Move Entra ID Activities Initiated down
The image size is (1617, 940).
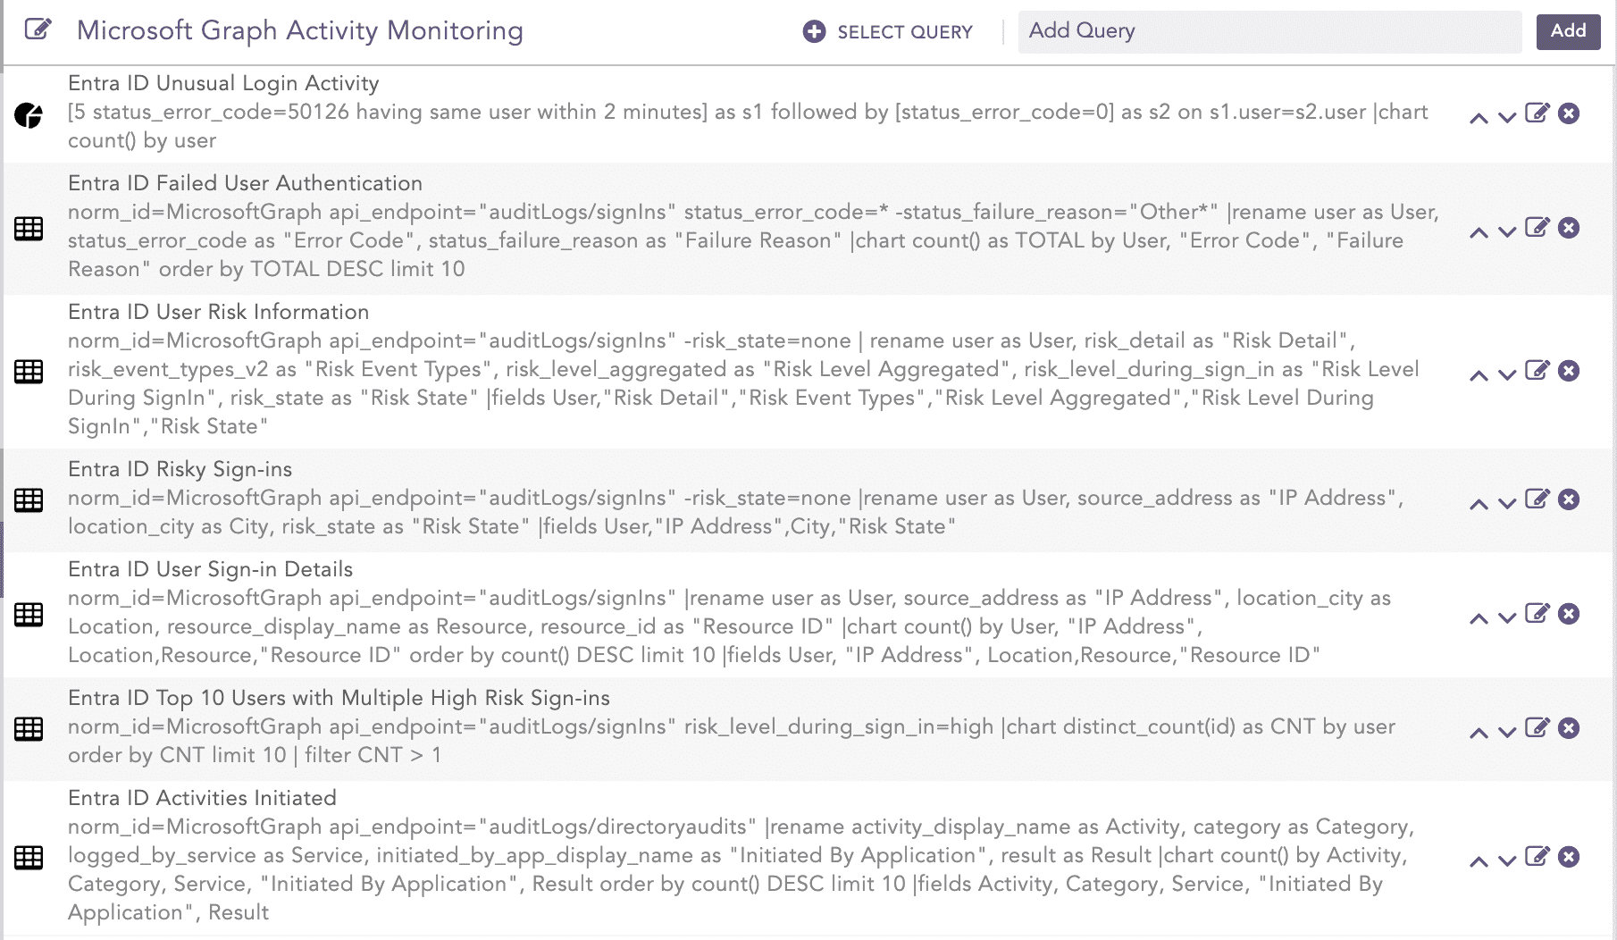(1507, 860)
